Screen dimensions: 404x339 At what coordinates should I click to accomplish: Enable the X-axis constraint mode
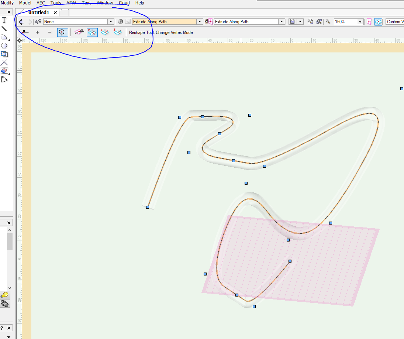point(92,32)
